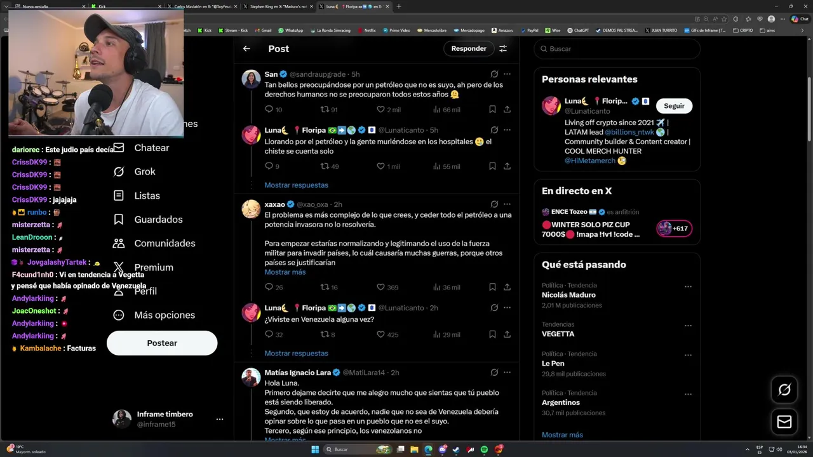Expand xaxao's post with Mostrar más
Viewport: 813px width, 457px height.
[x=285, y=272]
